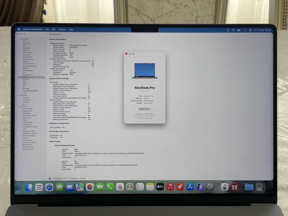
Task: Launch Apple TV from the Dock
Action: 160,187
